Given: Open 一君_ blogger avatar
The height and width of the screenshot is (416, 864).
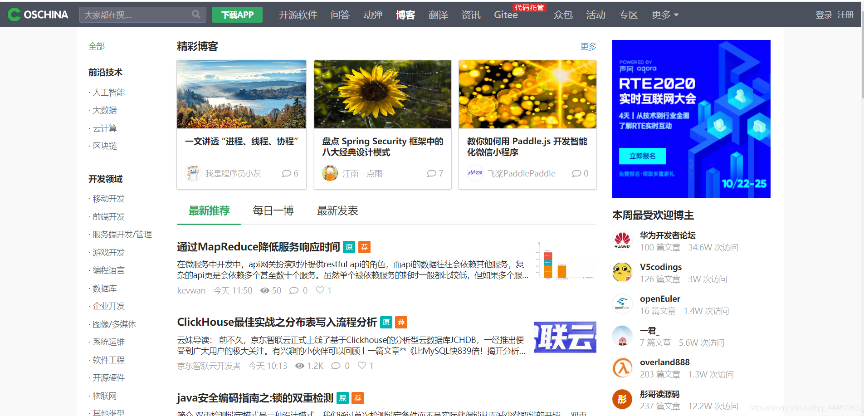Looking at the screenshot, I should pos(622,336).
